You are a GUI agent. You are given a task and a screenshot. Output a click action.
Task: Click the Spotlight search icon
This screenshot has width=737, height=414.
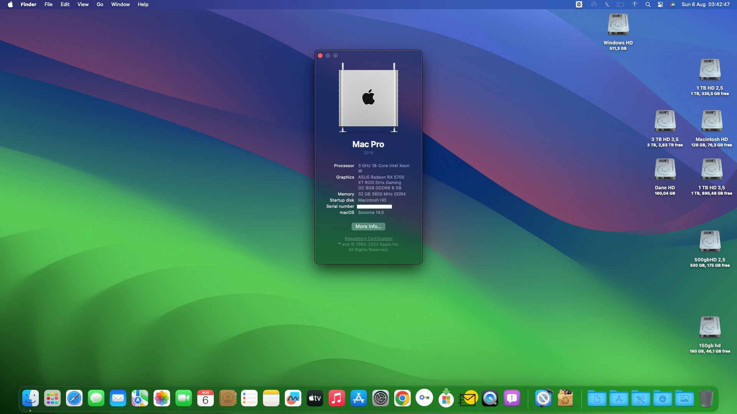point(648,5)
